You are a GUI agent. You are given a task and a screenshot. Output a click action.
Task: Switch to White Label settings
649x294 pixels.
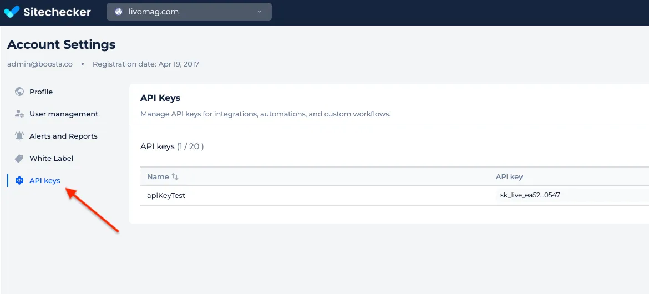(52, 159)
